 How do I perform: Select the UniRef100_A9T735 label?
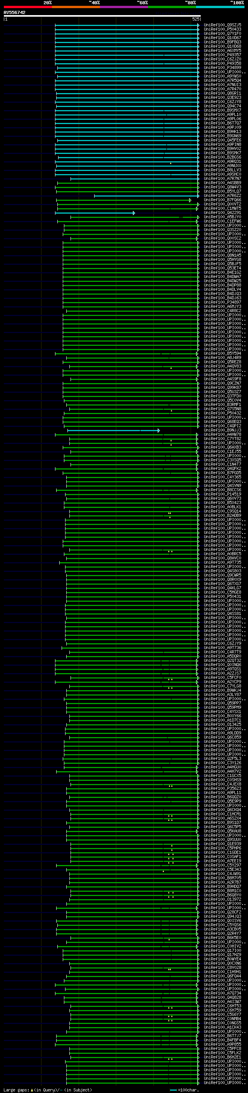(x=222, y=563)
